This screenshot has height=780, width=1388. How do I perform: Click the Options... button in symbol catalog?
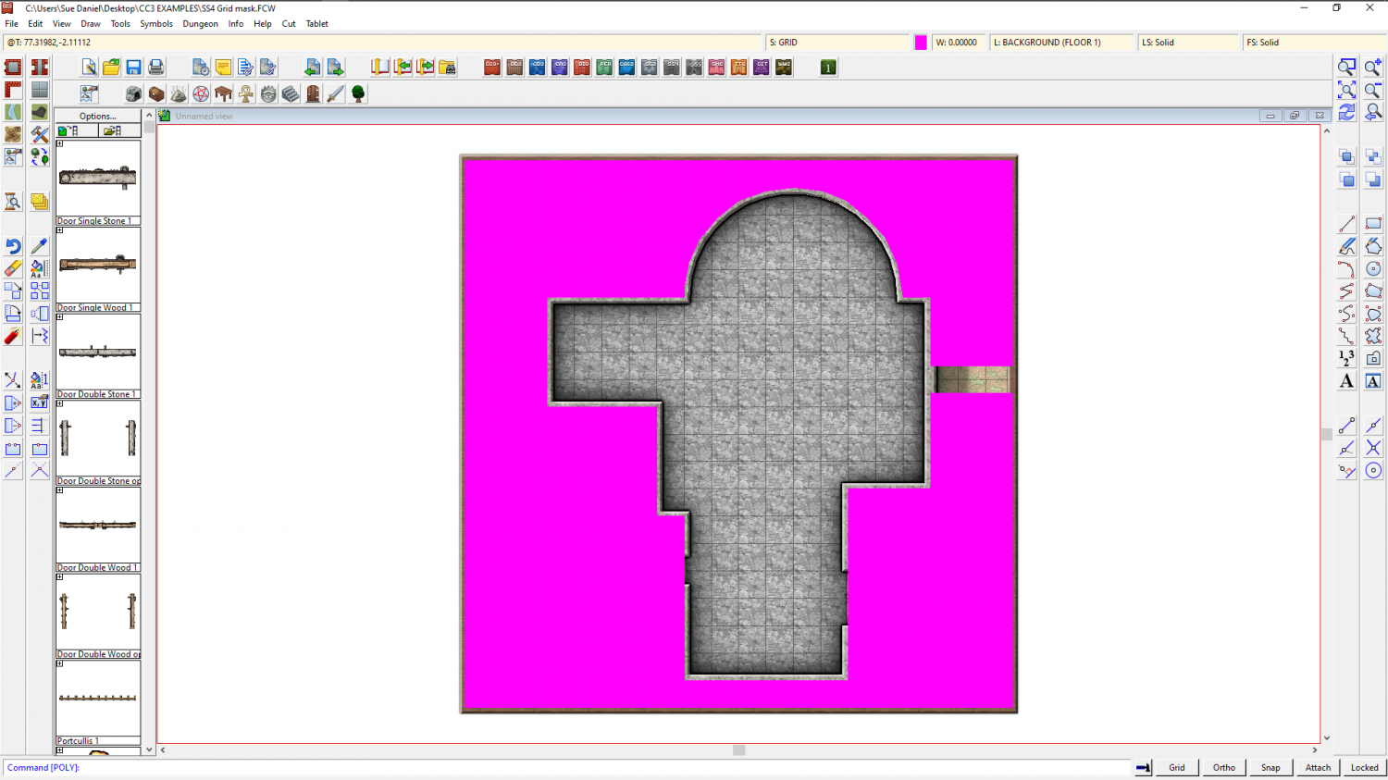click(x=98, y=116)
